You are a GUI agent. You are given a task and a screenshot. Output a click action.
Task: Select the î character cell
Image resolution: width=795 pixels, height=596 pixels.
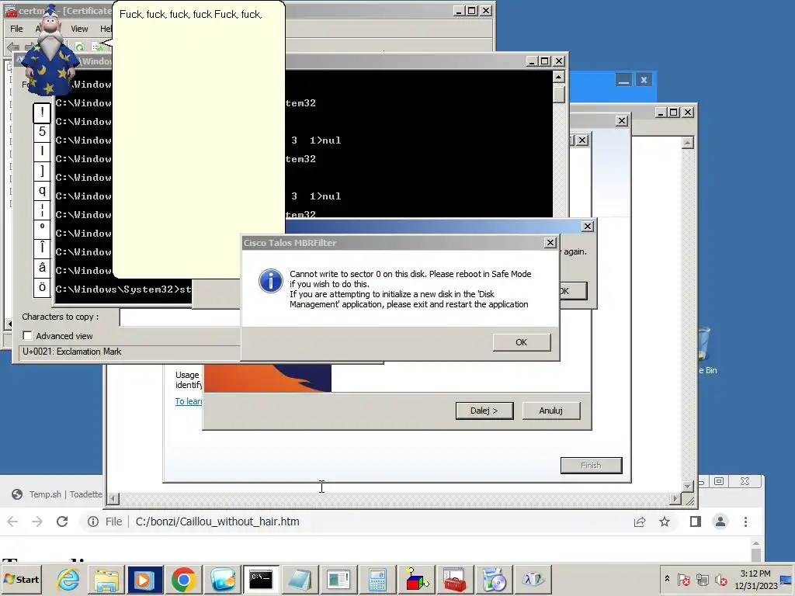click(x=42, y=249)
